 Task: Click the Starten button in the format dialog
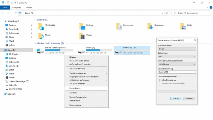coord(176,98)
